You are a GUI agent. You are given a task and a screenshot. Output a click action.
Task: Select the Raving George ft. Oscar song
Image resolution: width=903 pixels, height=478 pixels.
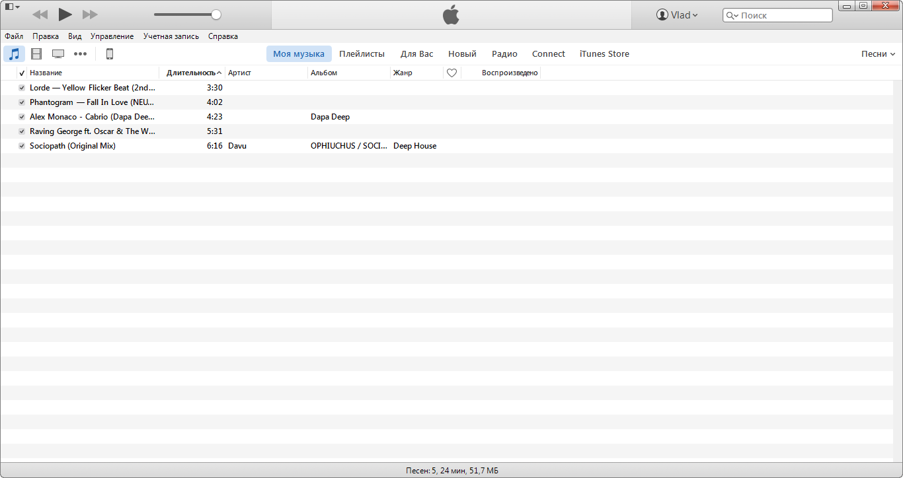click(x=93, y=131)
